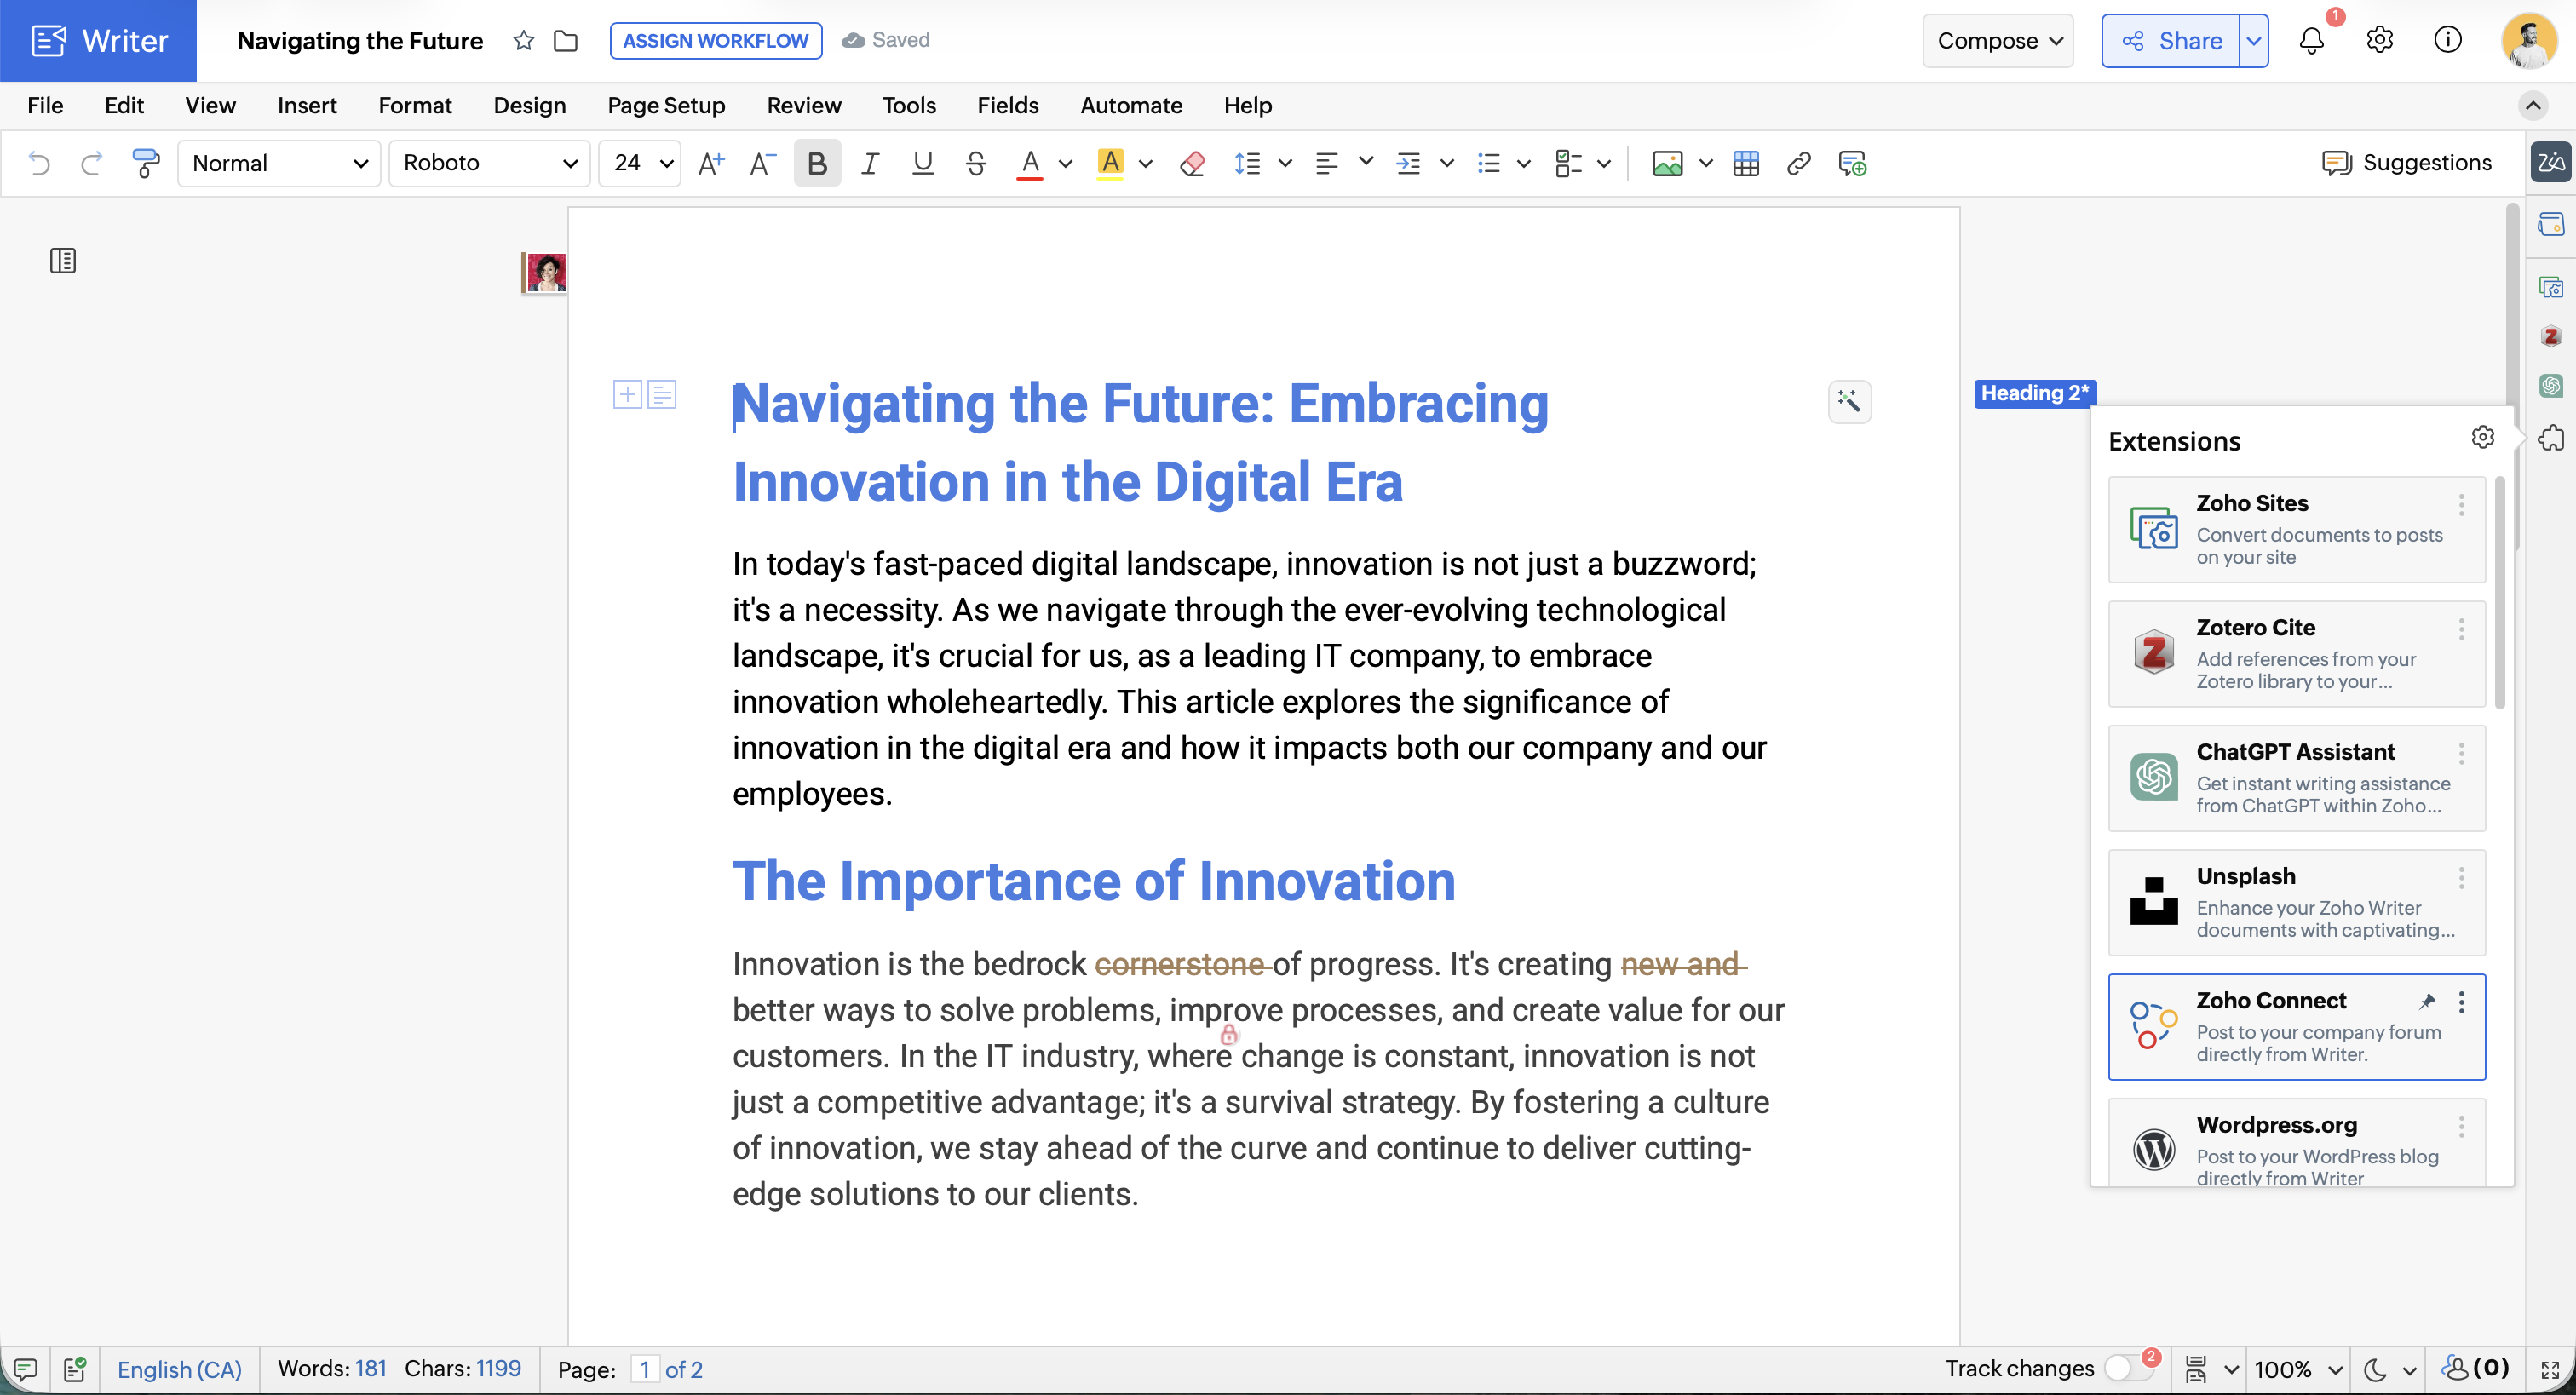Mark document as favorite star
Viewport: 2576px width, 1395px height.
tap(523, 41)
